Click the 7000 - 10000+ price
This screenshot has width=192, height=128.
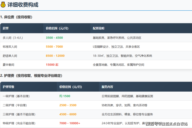70,123
